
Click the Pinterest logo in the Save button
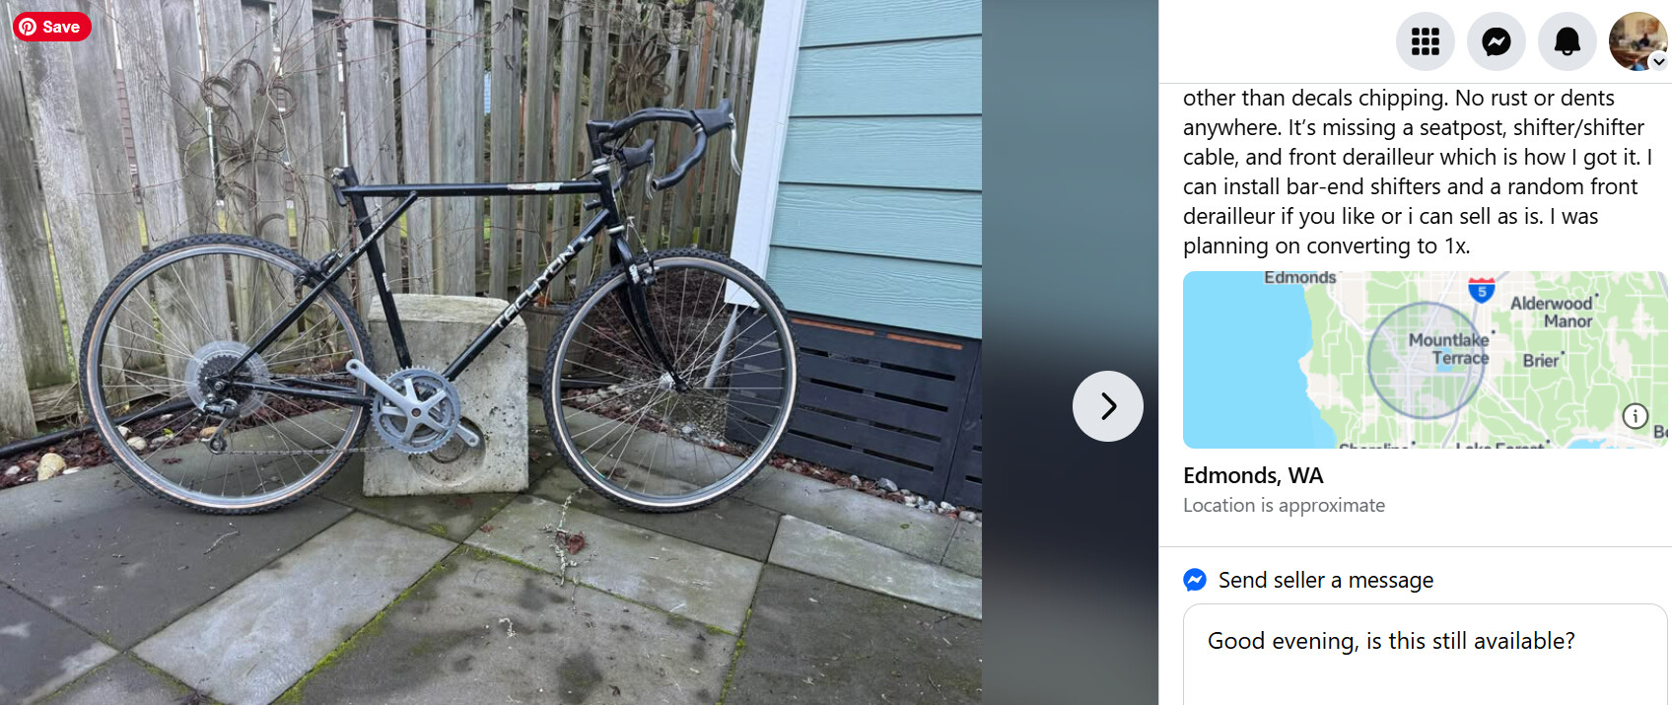pos(28,27)
